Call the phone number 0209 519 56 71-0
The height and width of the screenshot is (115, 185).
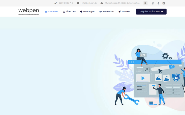[x=66, y=3]
